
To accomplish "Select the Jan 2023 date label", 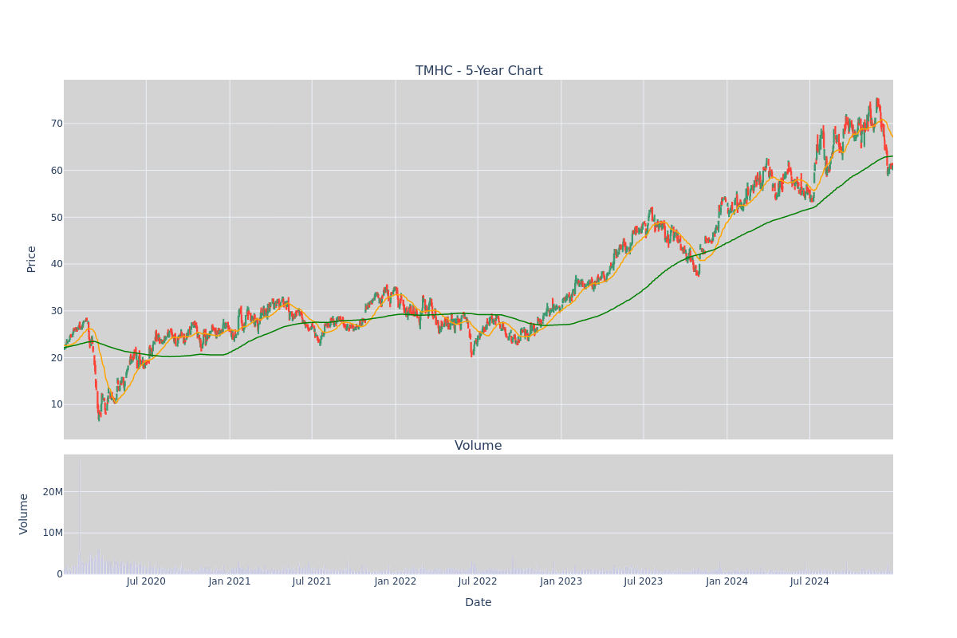I will click(x=561, y=581).
